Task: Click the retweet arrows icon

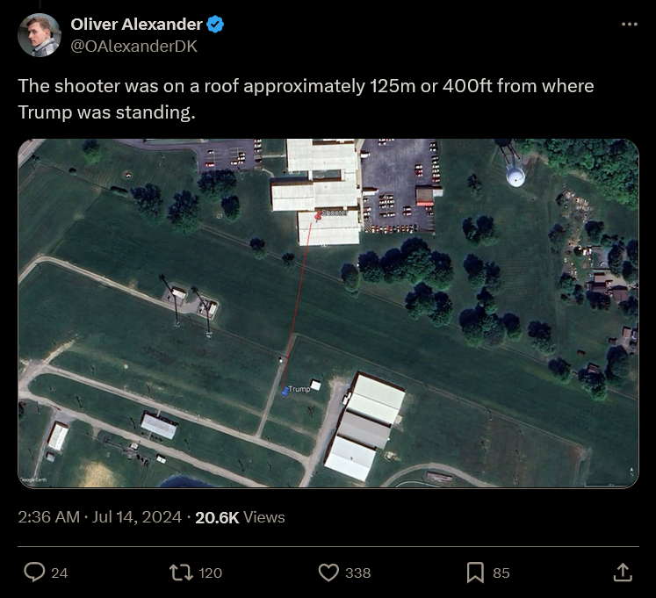Action: click(181, 573)
